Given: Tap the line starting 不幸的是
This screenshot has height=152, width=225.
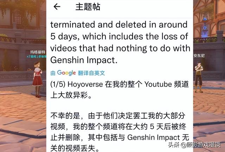Looking at the screenshot, I should [x=118, y=116].
